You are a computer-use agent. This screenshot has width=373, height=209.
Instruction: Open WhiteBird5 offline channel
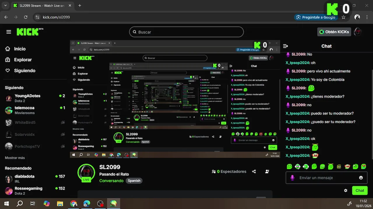[35, 122]
